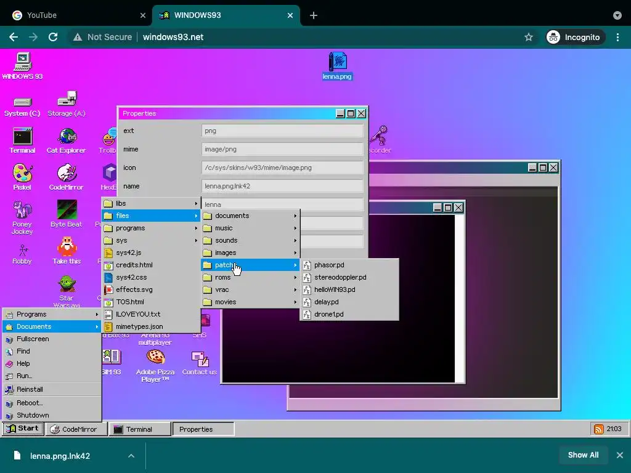The image size is (631, 473).
Task: Open the Storage (A:) floppy drive icon
Action: pos(67,103)
